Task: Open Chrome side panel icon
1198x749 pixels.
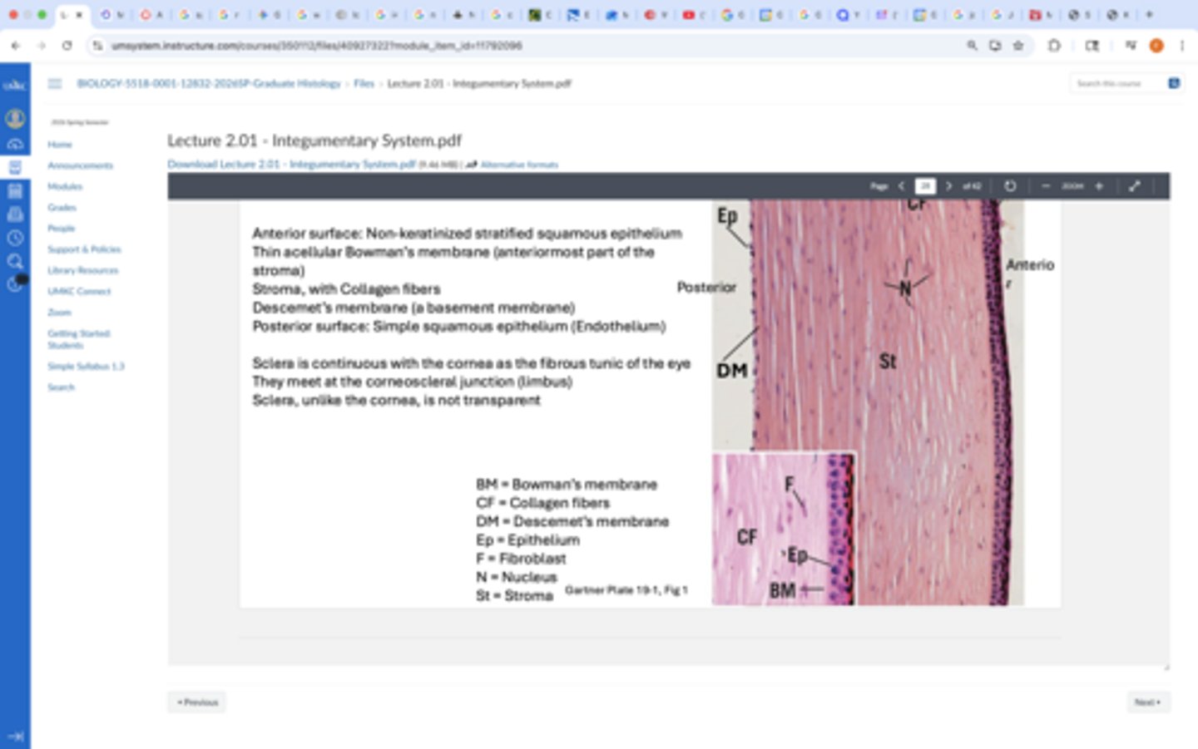Action: (x=1092, y=46)
